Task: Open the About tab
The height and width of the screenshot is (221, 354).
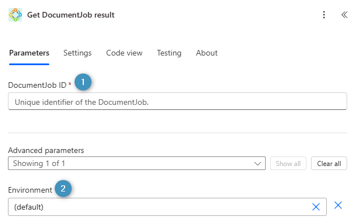Action: click(207, 53)
